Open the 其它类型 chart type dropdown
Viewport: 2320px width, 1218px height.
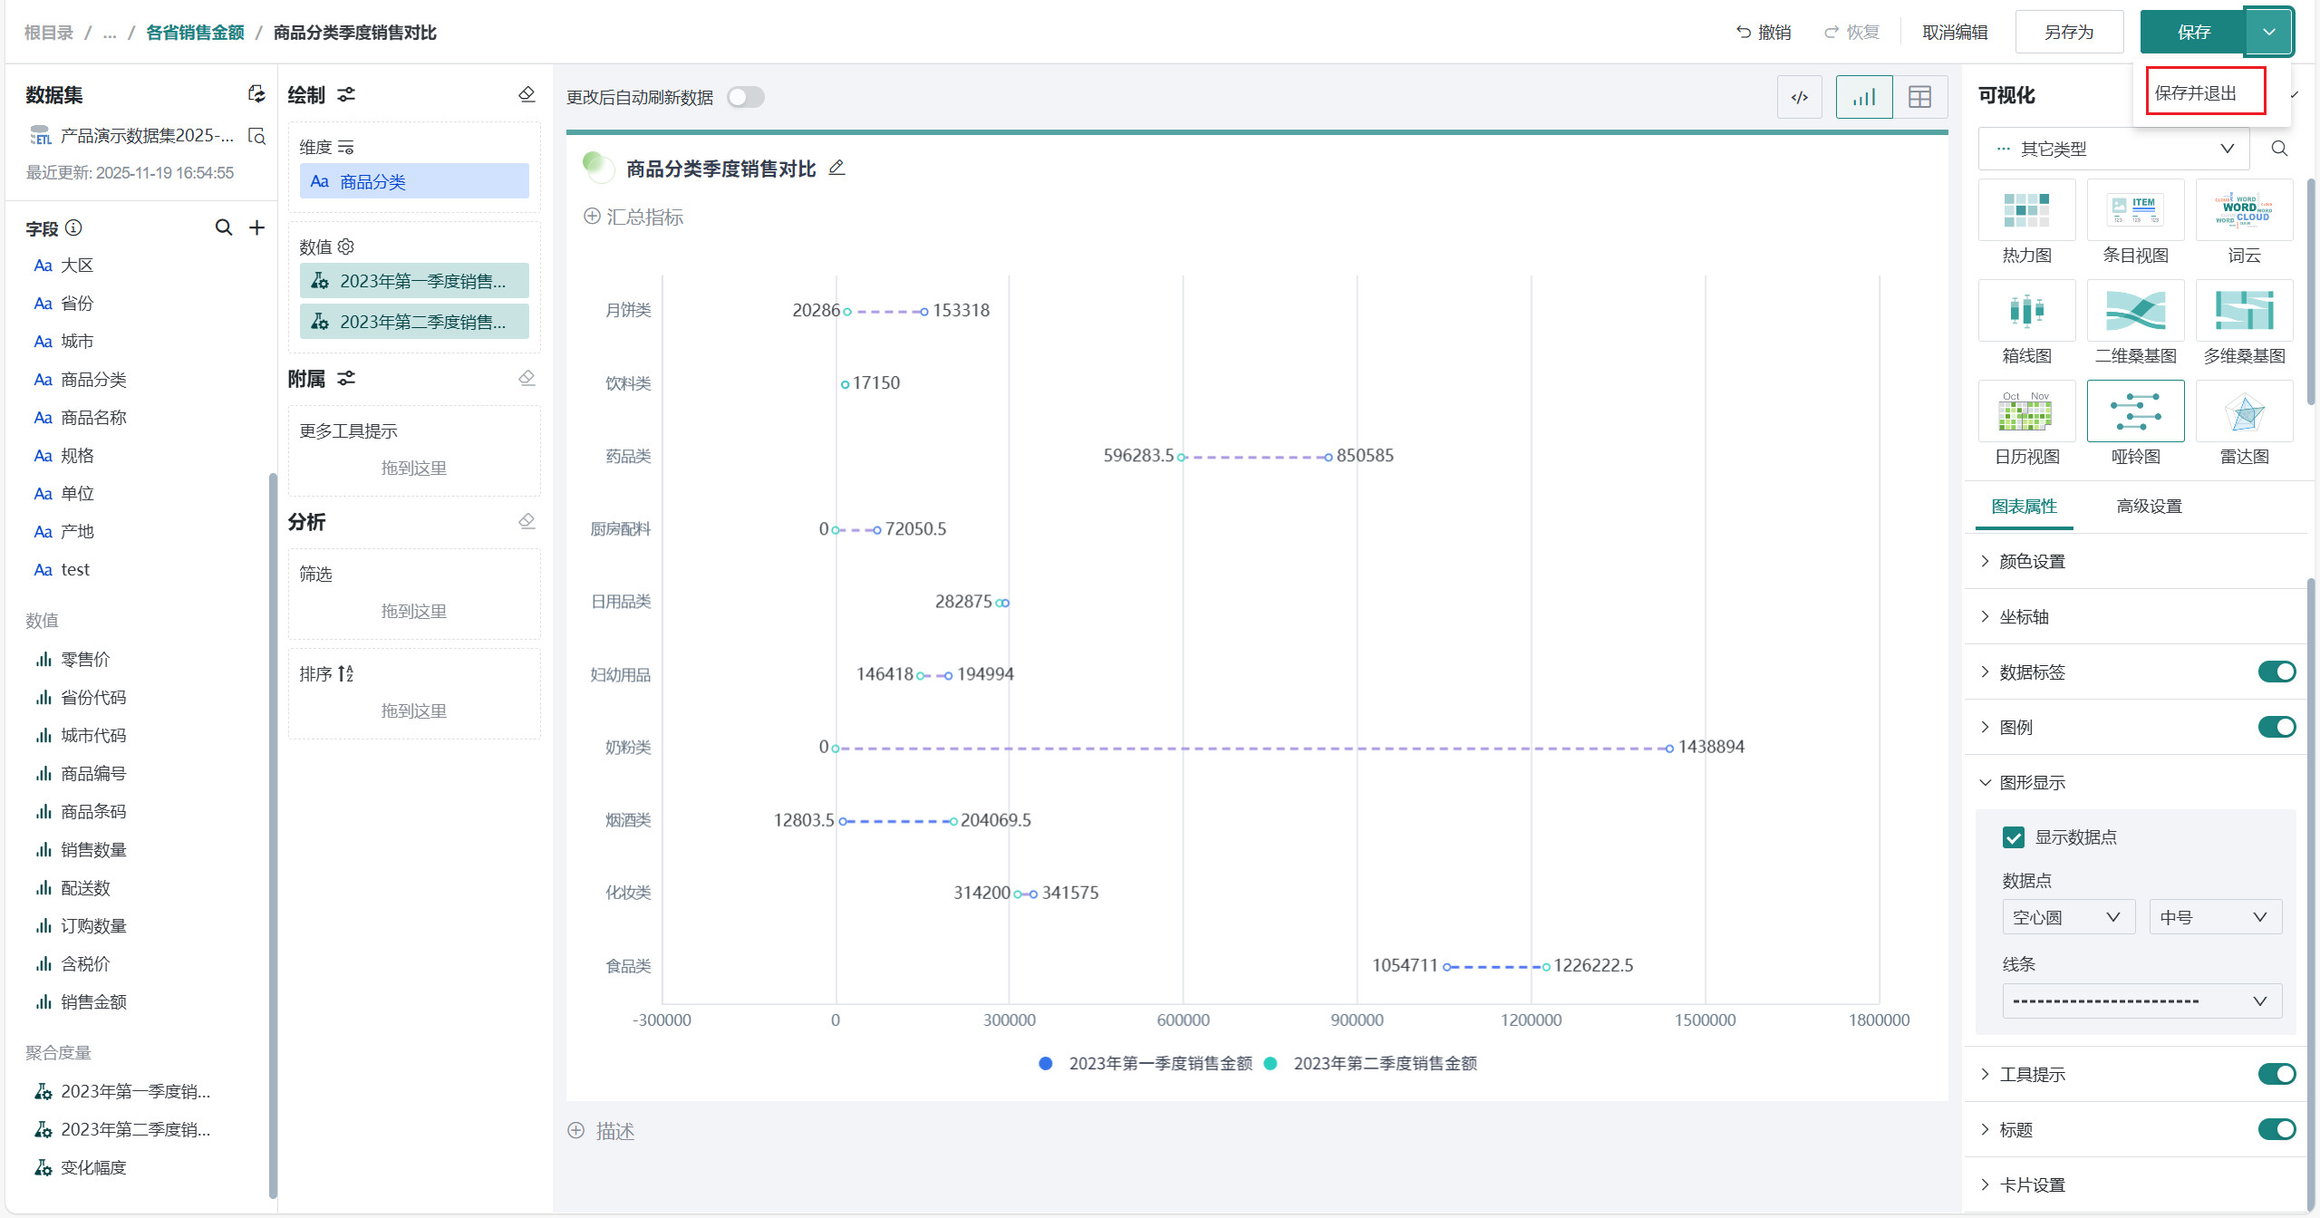[x=2113, y=149]
